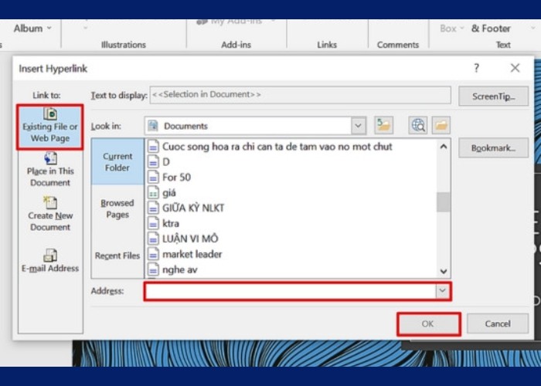The width and height of the screenshot is (541, 386).
Task: Close the Insert Hyperlink dialog
Action: (515, 68)
